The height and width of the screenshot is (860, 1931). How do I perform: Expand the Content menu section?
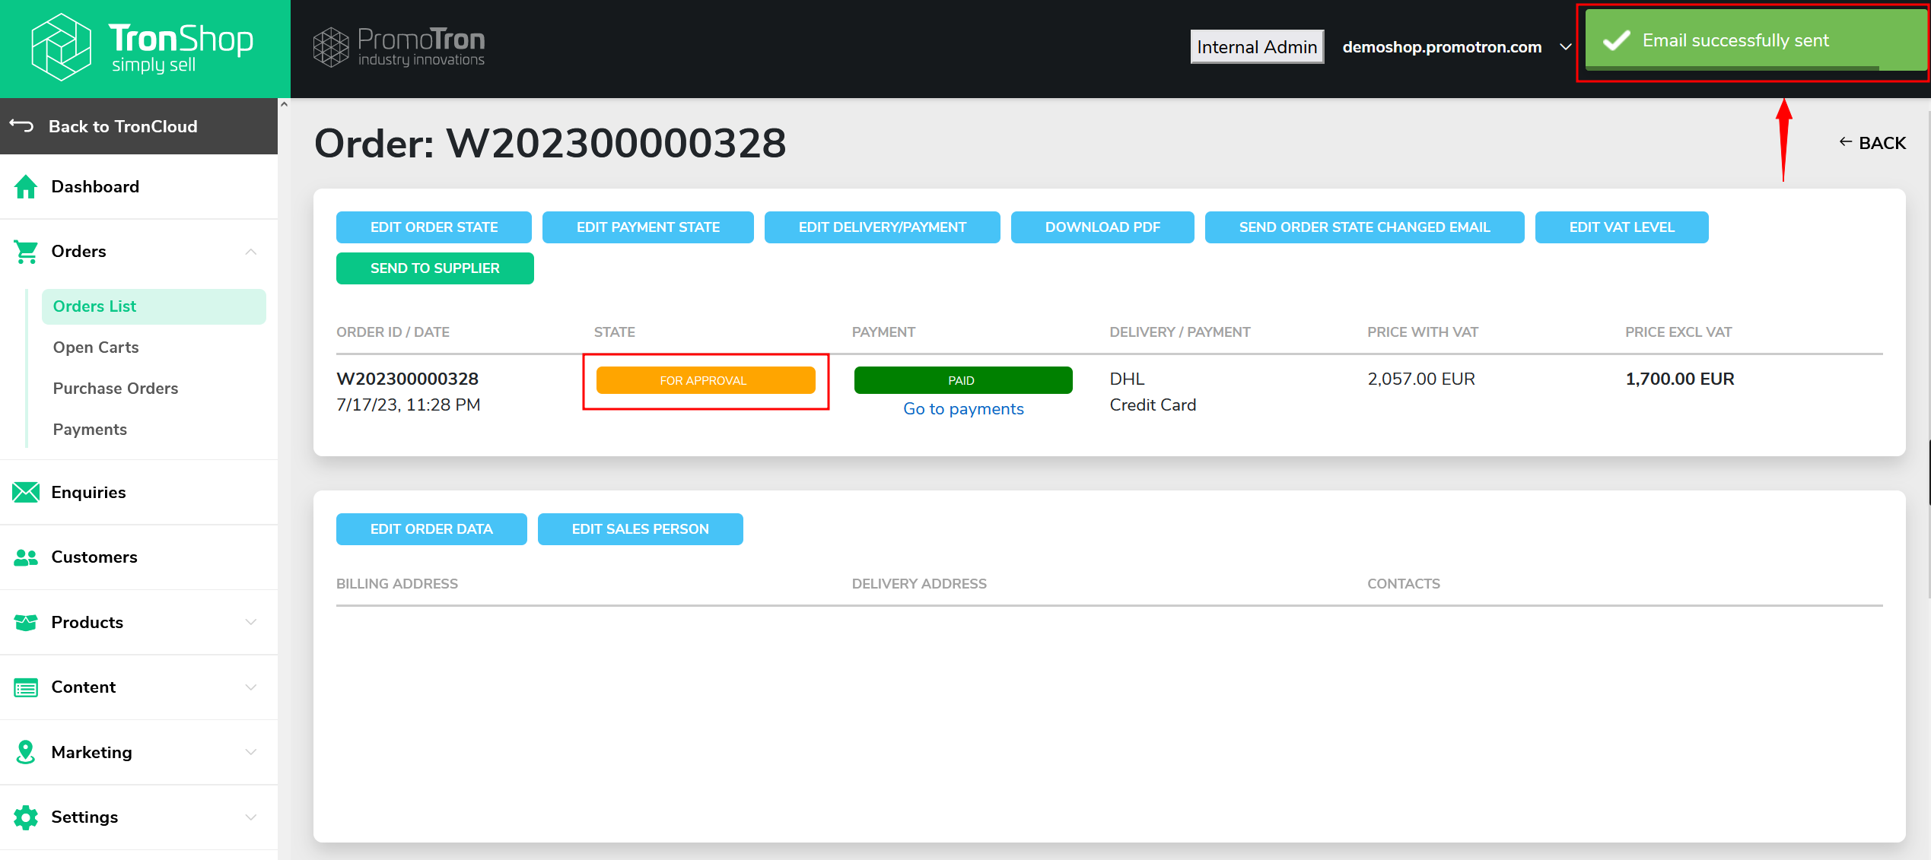[251, 687]
